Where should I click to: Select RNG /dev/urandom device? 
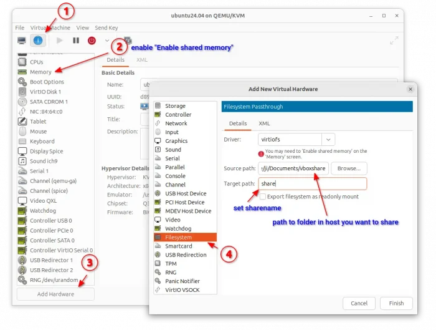pos(55,280)
